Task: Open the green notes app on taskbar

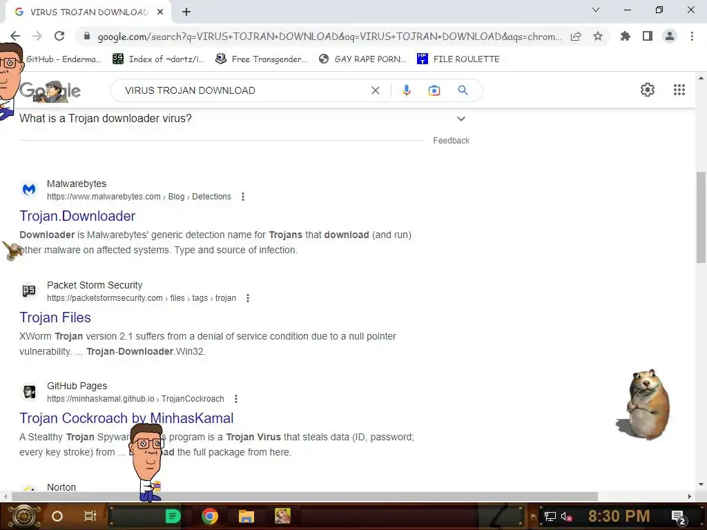Action: (x=173, y=516)
